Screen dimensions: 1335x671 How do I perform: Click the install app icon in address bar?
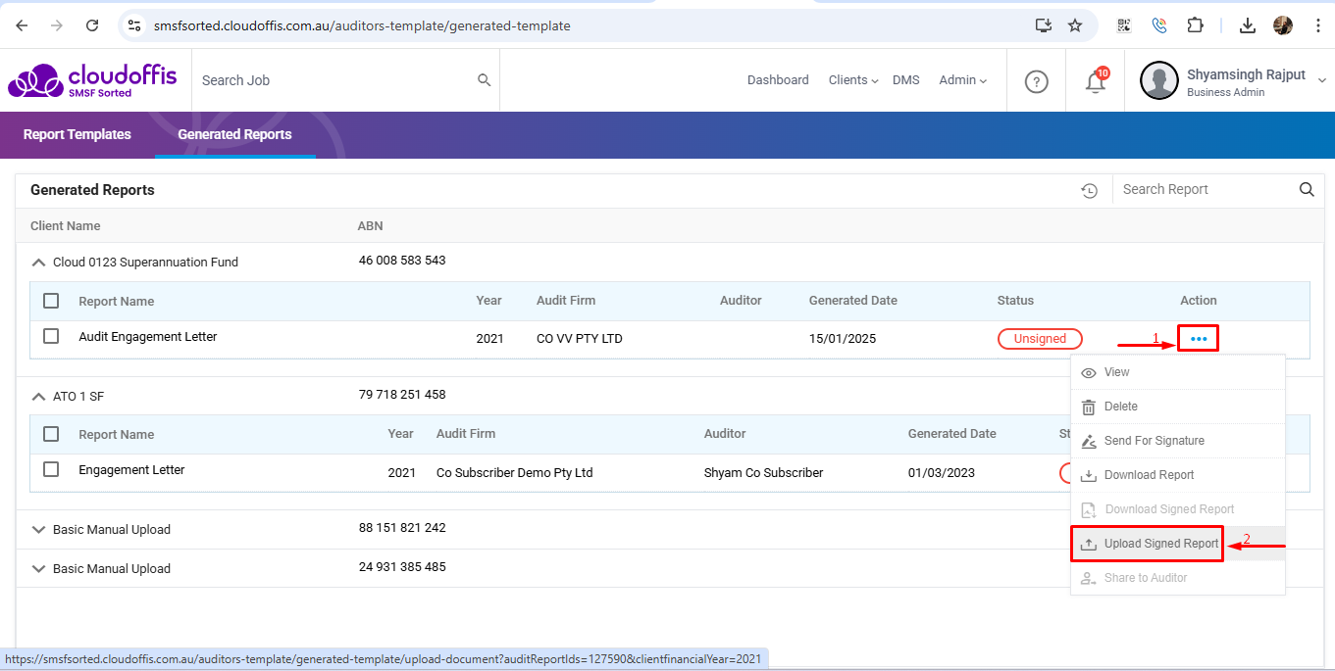[x=1044, y=25]
